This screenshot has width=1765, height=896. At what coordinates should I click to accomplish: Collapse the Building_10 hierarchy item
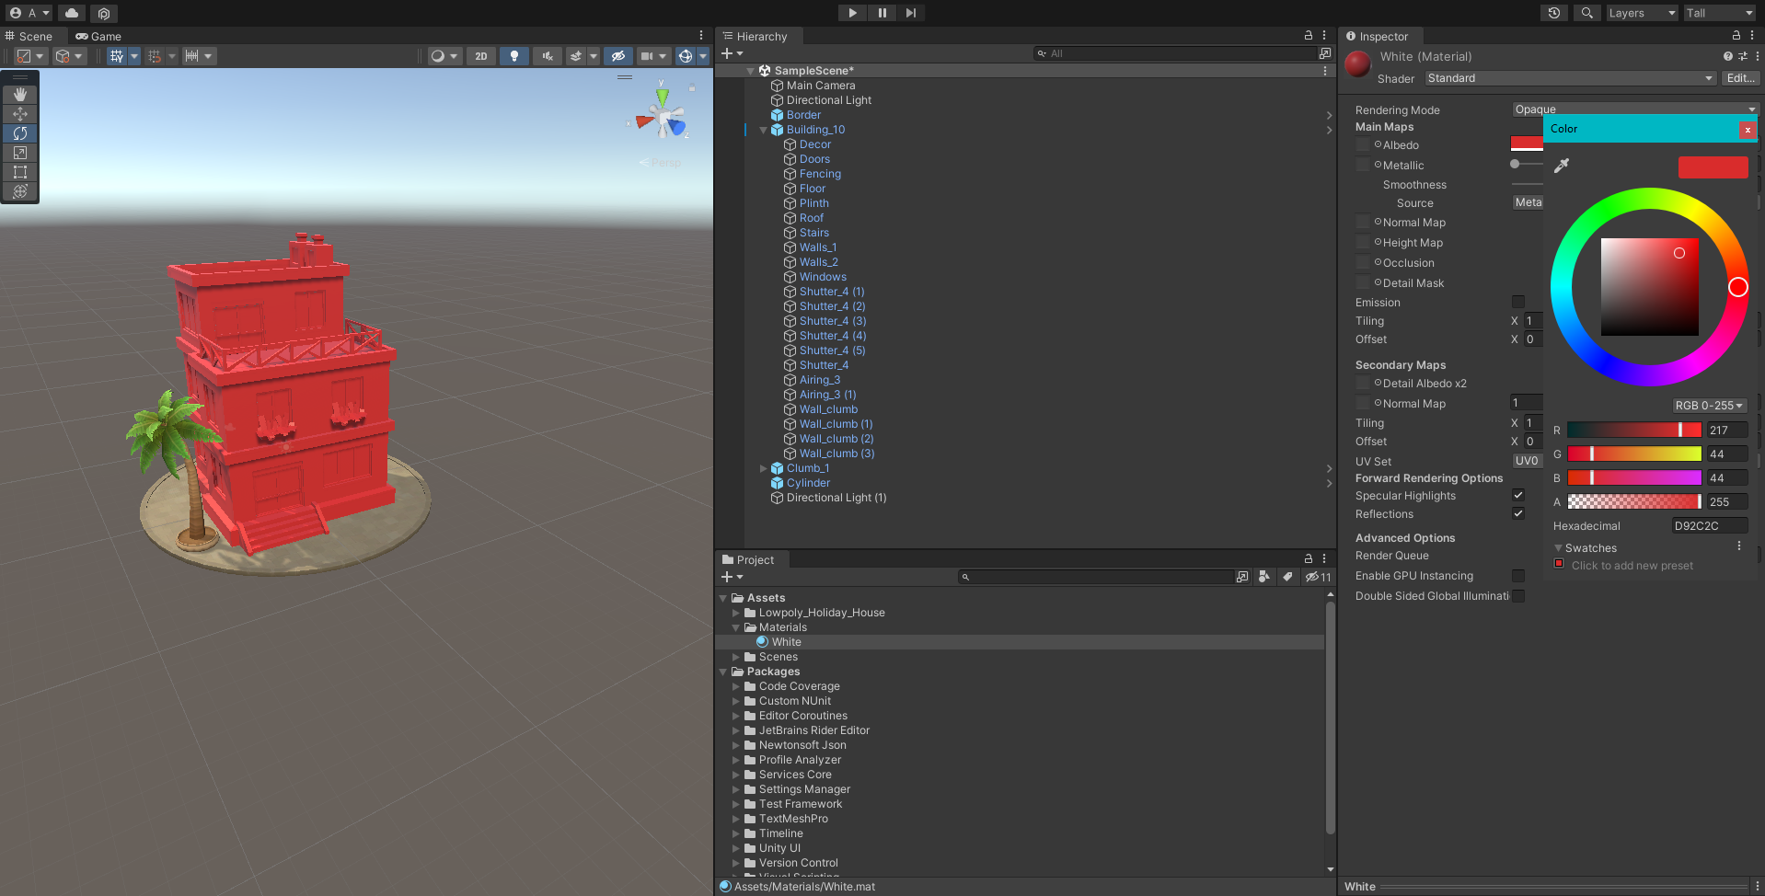tap(763, 130)
